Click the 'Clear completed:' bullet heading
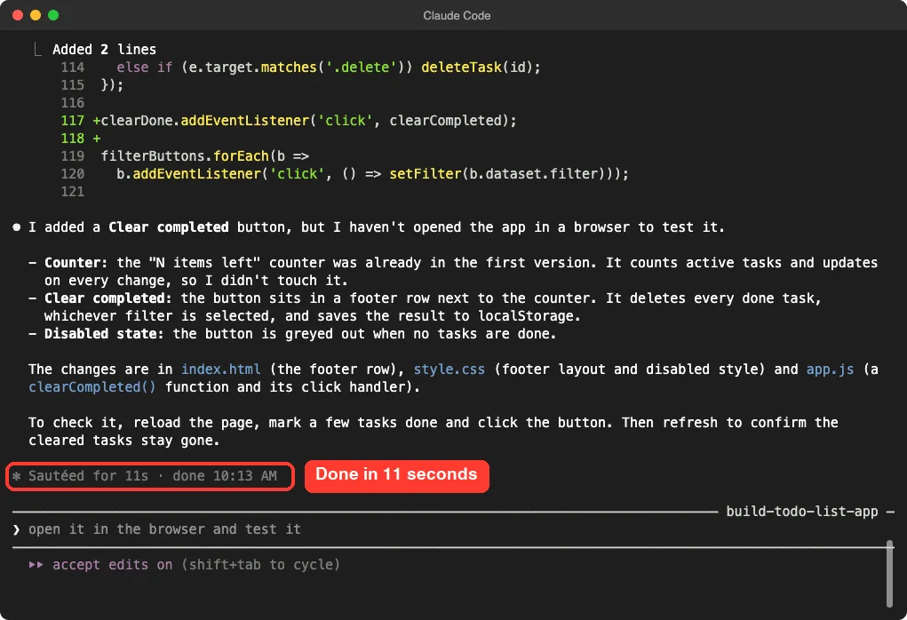The width and height of the screenshot is (907, 620). coord(108,298)
